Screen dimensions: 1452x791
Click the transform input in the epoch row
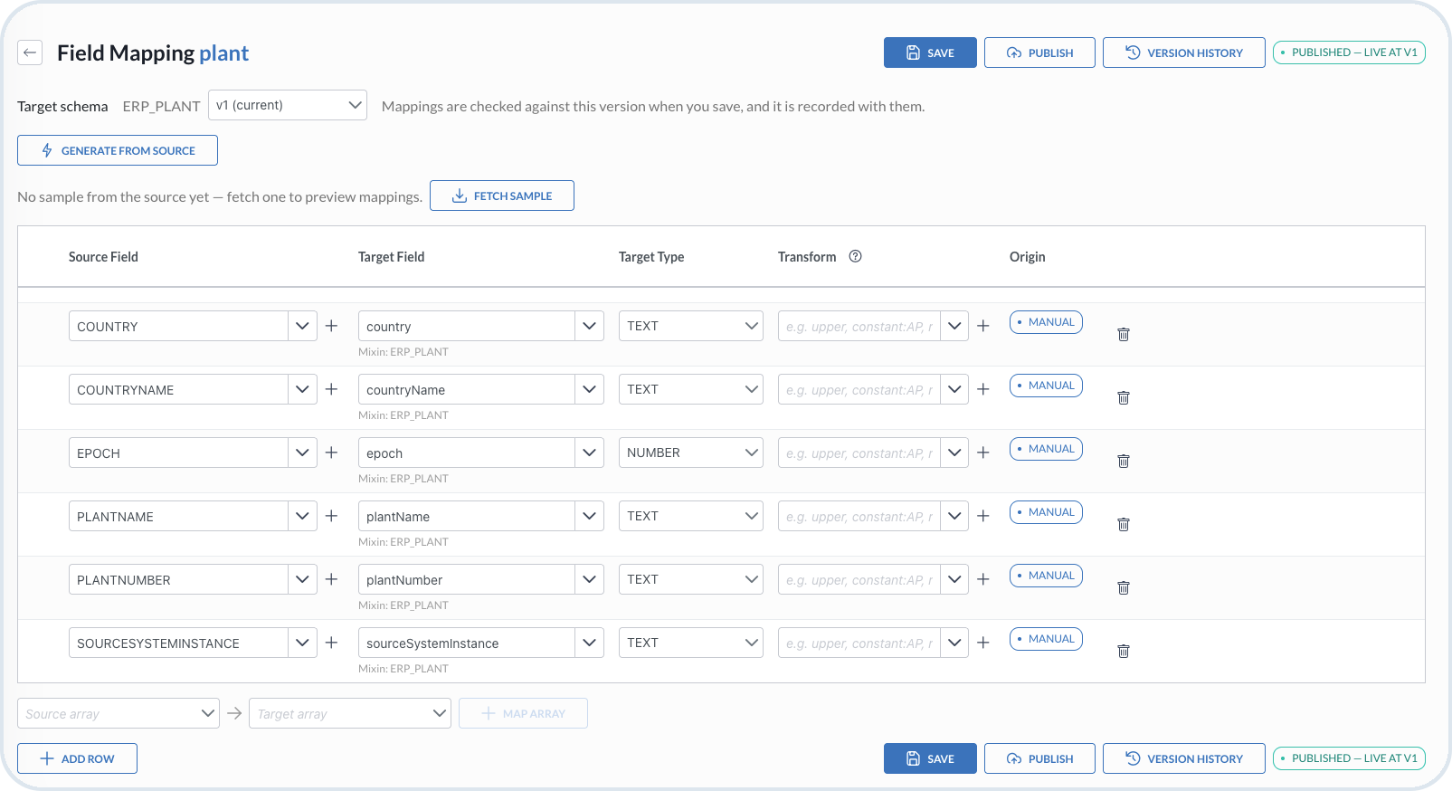[859, 453]
